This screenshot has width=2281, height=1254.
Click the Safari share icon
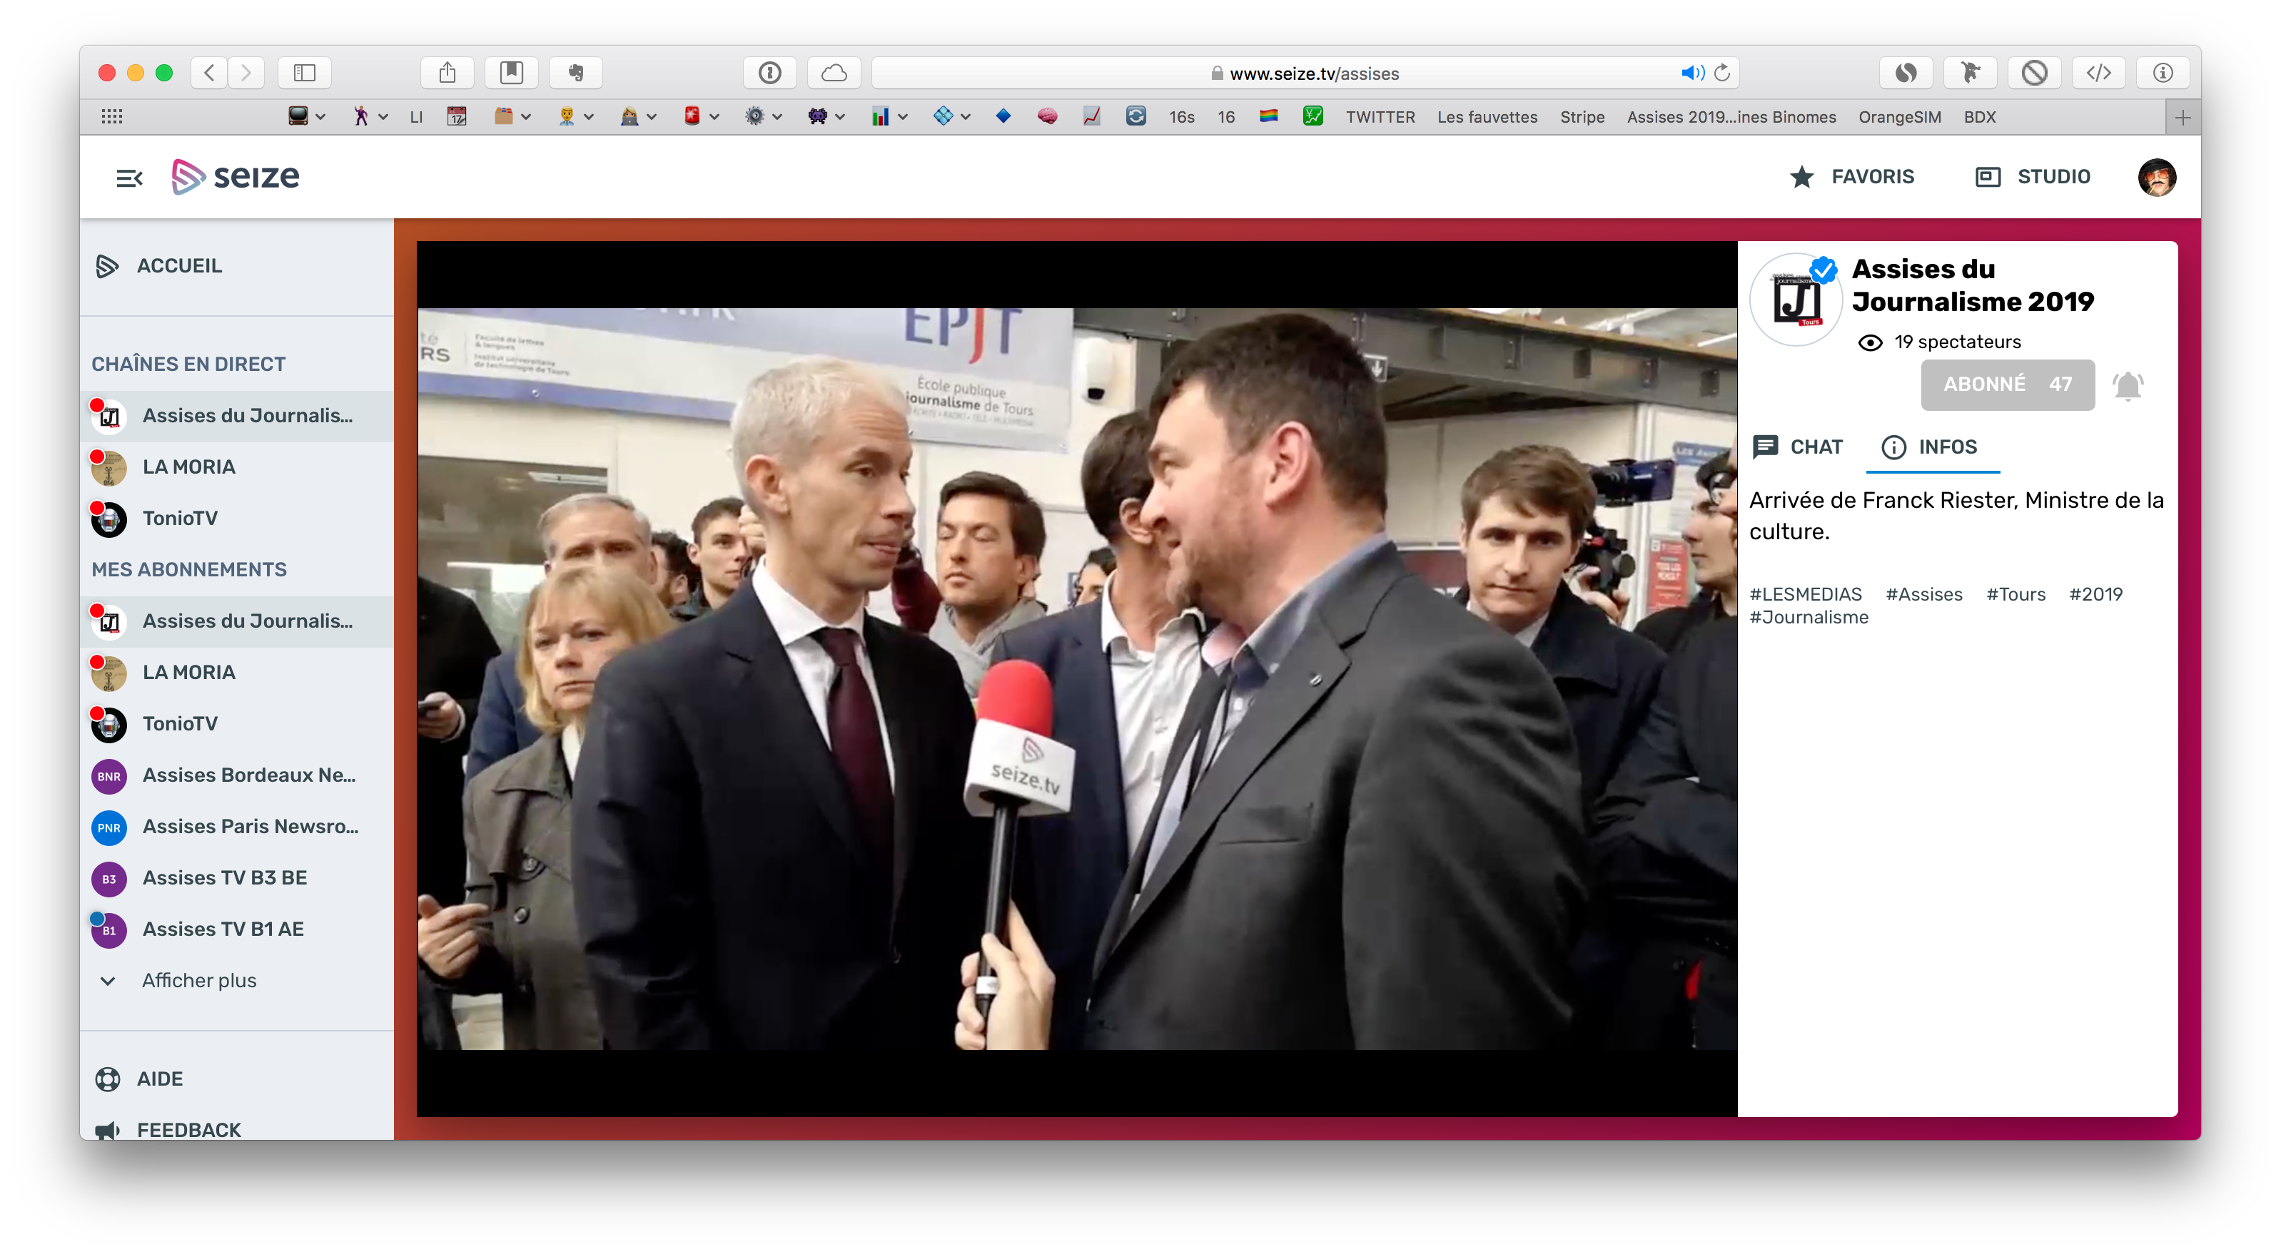point(447,73)
